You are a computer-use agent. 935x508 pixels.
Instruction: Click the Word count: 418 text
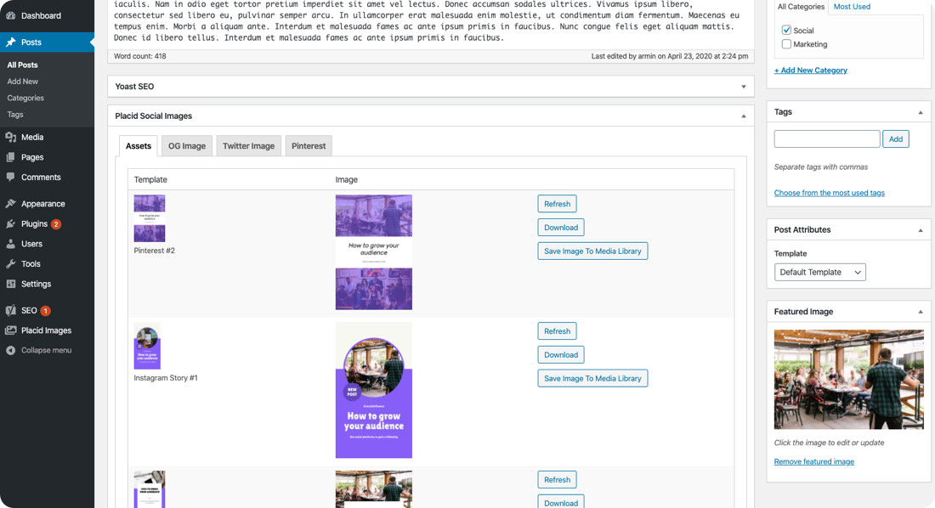140,57
